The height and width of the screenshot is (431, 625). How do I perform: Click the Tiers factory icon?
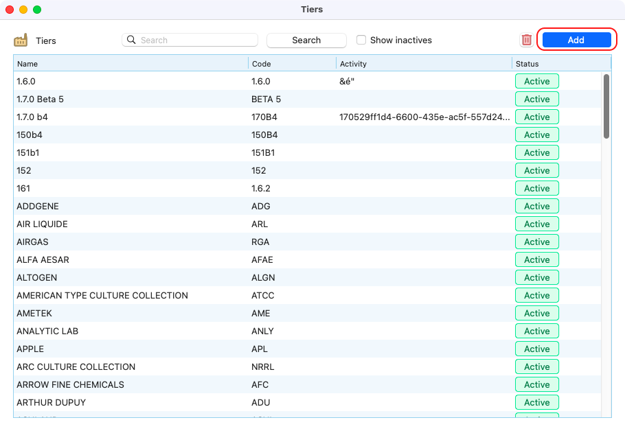[x=21, y=40]
